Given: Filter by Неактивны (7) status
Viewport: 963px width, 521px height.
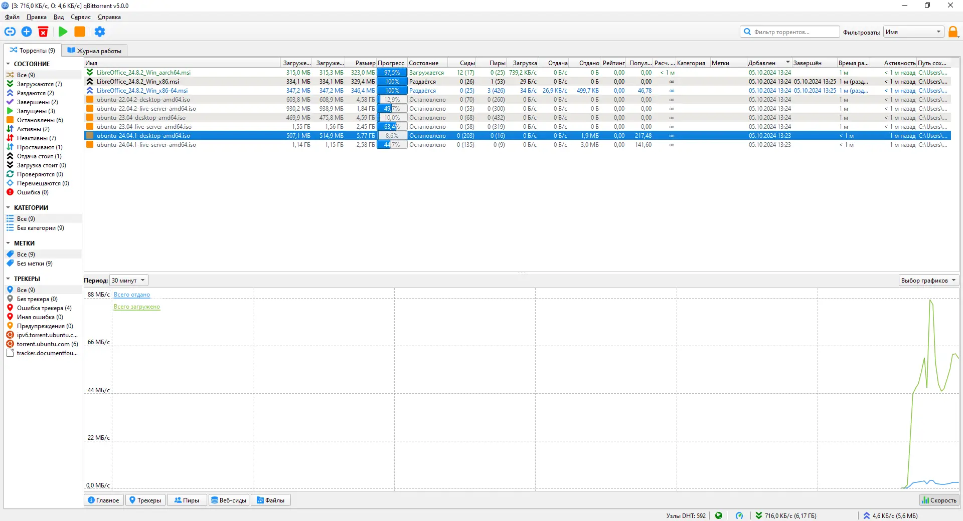Looking at the screenshot, I should coord(43,138).
